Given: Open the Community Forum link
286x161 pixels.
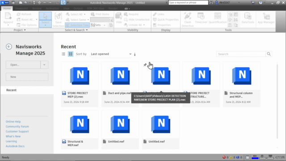Looking at the screenshot, I should (x=17, y=127).
